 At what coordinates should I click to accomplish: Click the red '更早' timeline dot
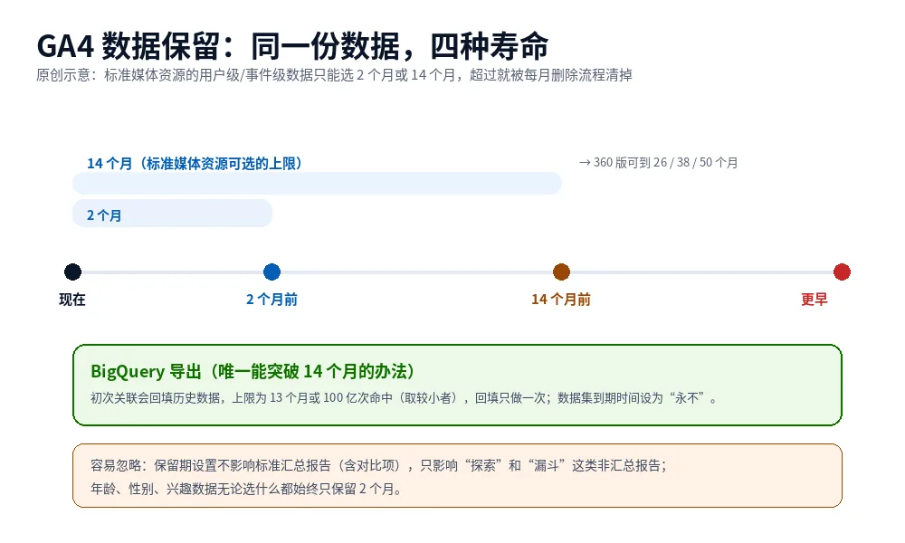tap(842, 271)
